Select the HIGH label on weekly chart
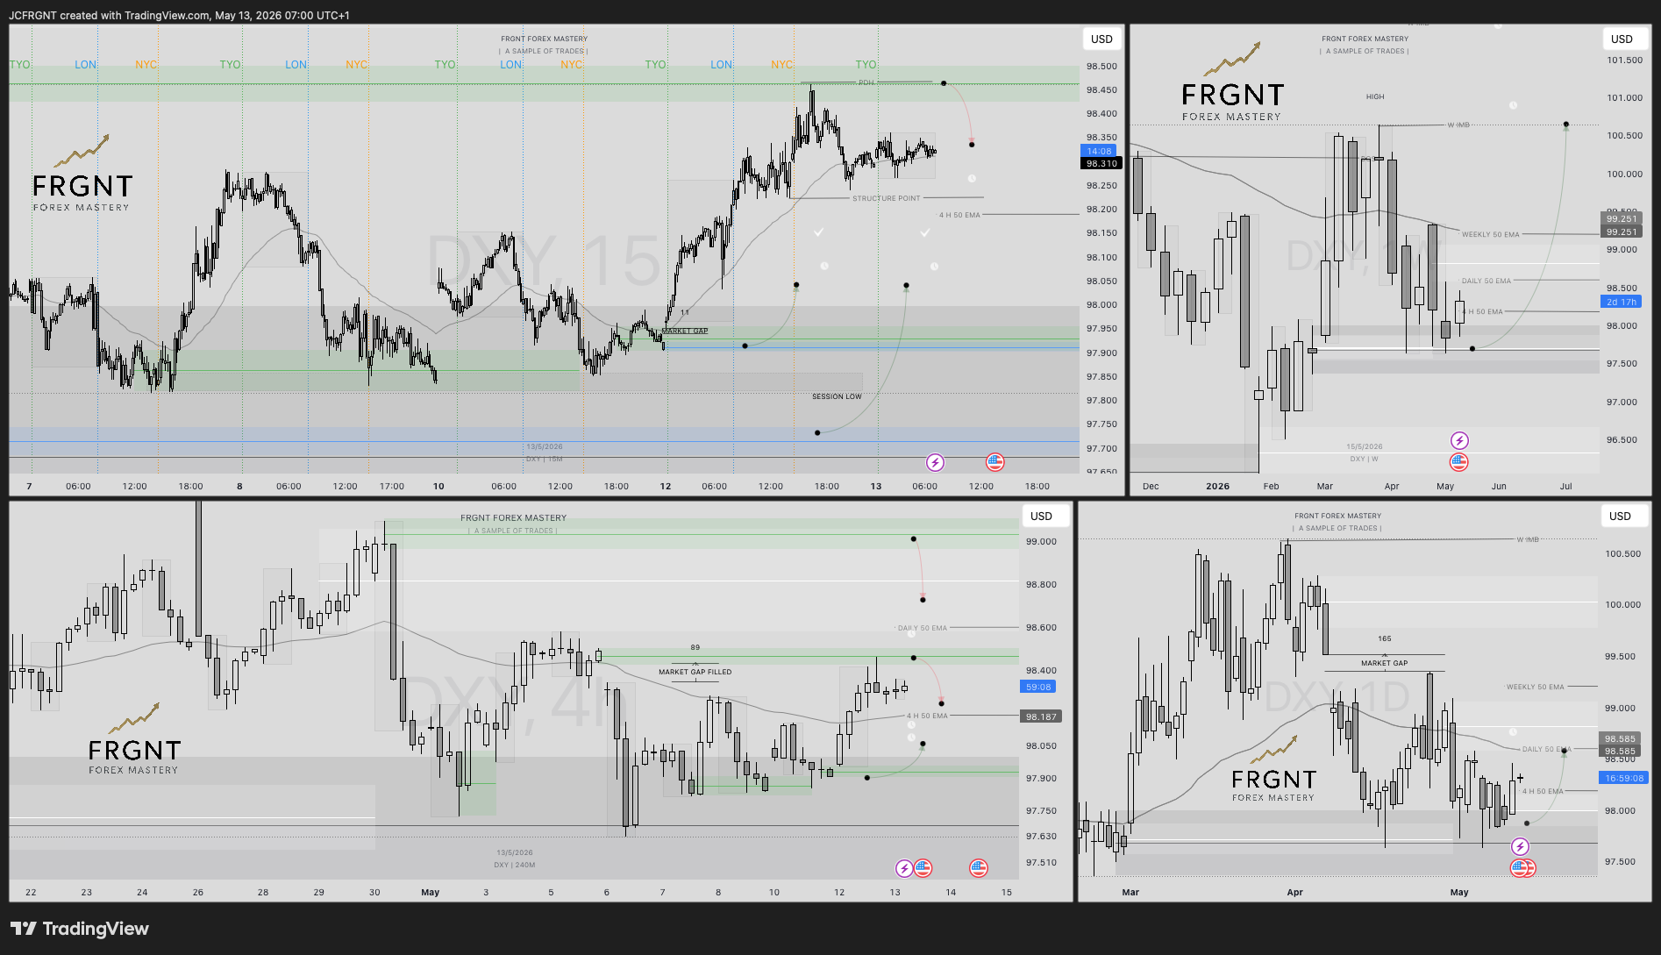This screenshot has height=955, width=1661. (x=1375, y=96)
